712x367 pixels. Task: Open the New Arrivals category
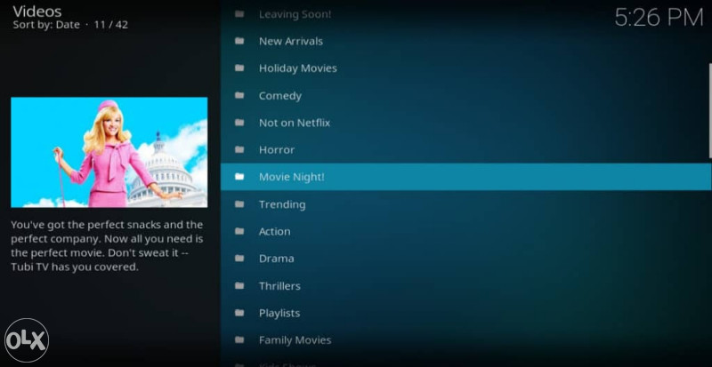pos(465,41)
